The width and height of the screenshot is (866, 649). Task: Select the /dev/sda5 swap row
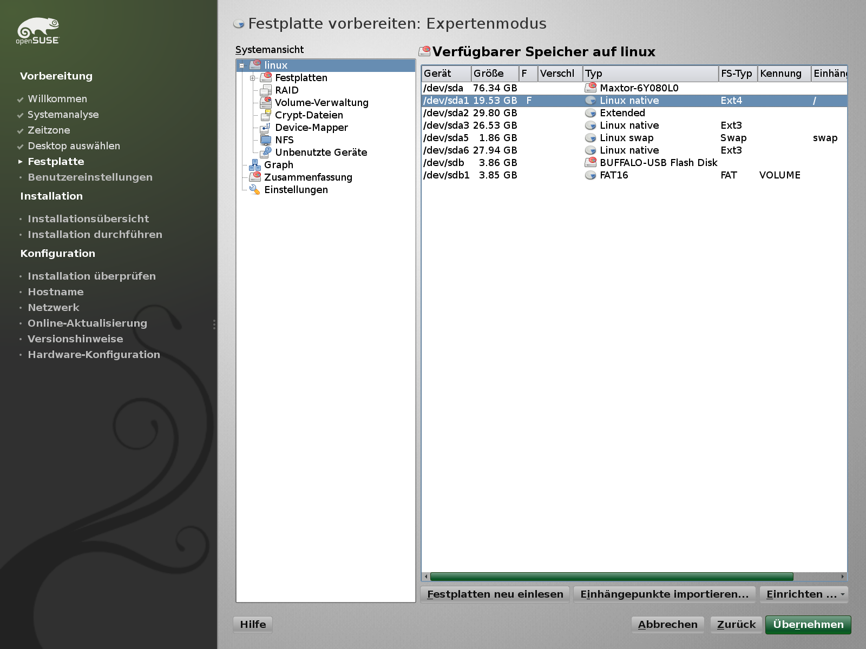tap(634, 137)
